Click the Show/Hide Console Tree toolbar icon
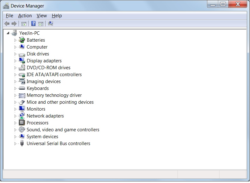This screenshot has height=183, width=250. pyautogui.click(x=24, y=24)
